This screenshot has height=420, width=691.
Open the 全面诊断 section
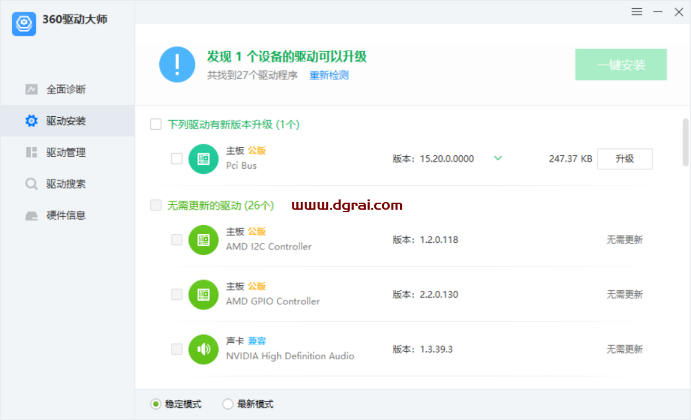pos(67,89)
